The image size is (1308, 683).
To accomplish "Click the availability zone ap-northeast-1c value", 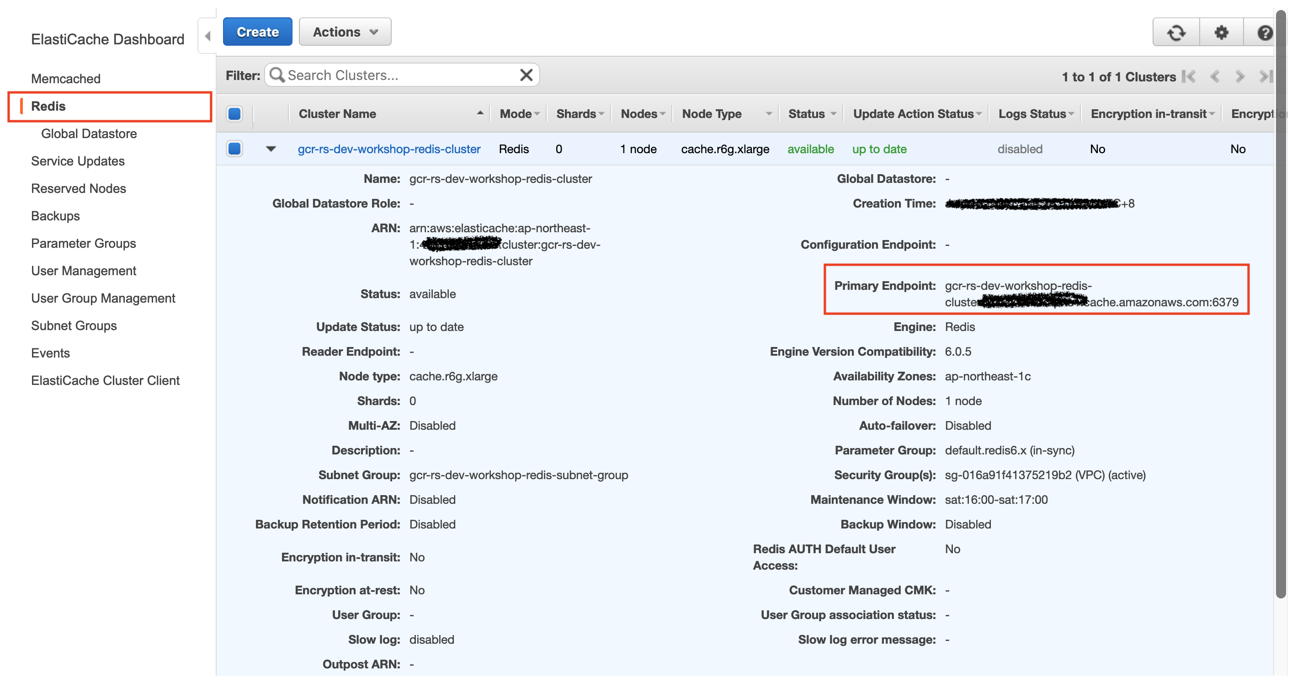I will pos(987,376).
